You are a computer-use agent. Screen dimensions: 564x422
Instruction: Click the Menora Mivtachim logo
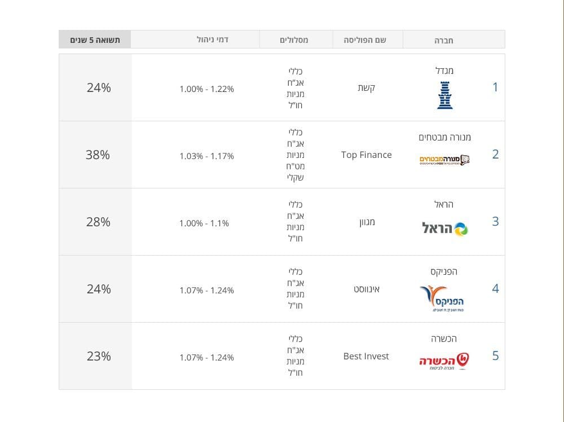coord(444,160)
